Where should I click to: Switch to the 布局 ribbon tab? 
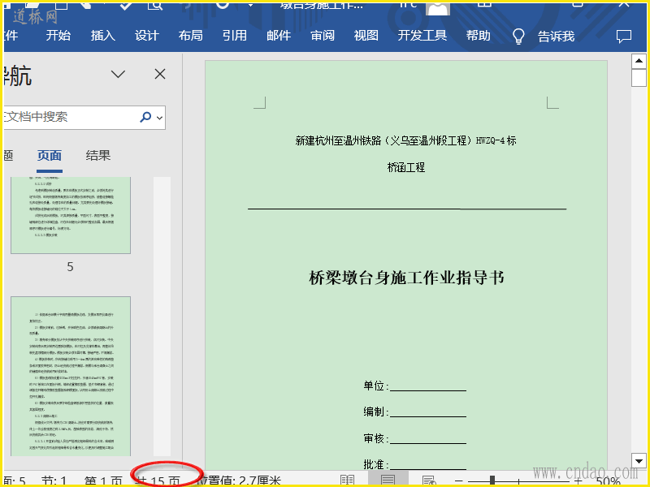pyautogui.click(x=191, y=36)
